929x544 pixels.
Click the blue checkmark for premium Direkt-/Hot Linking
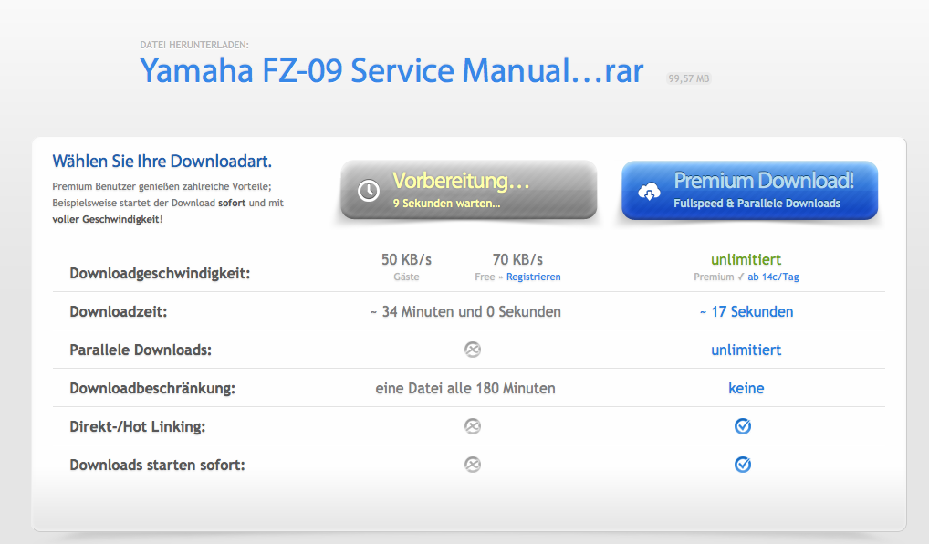point(743,426)
